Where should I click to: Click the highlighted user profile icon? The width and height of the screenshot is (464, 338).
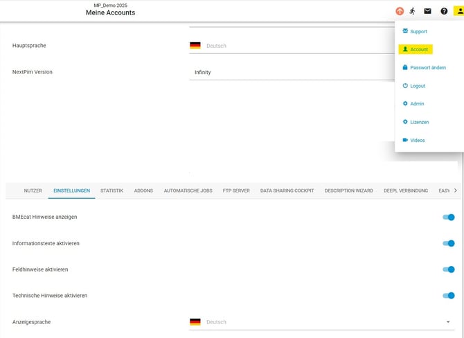(x=460, y=11)
